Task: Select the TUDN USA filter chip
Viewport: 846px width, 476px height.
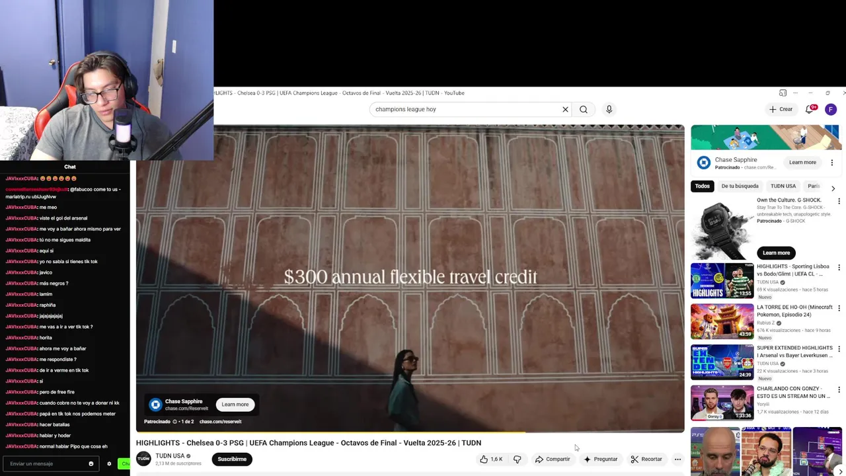Action: (783, 186)
